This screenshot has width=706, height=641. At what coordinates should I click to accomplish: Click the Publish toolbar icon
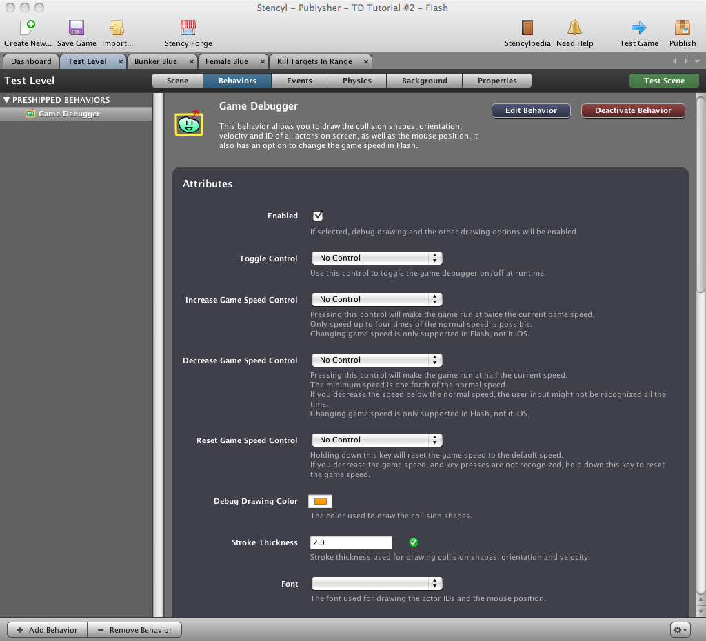coord(682,28)
